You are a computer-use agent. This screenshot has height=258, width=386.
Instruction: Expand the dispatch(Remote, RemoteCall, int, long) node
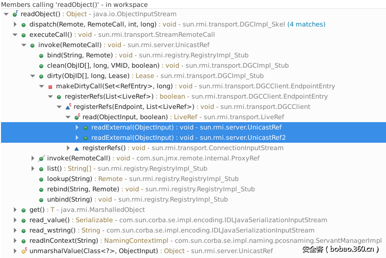(15, 25)
